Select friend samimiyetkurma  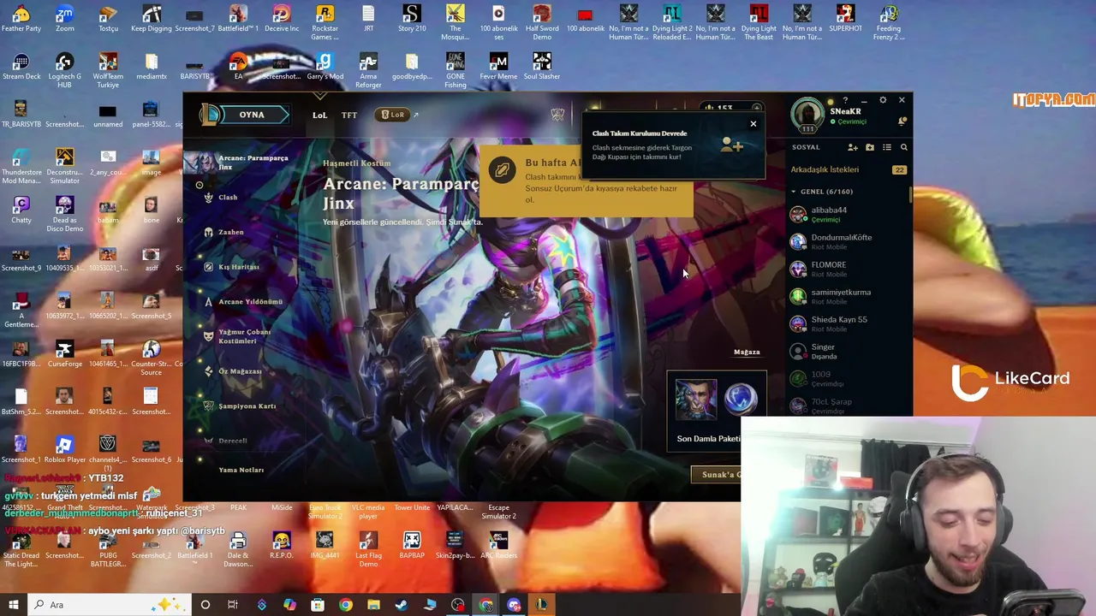848,296
